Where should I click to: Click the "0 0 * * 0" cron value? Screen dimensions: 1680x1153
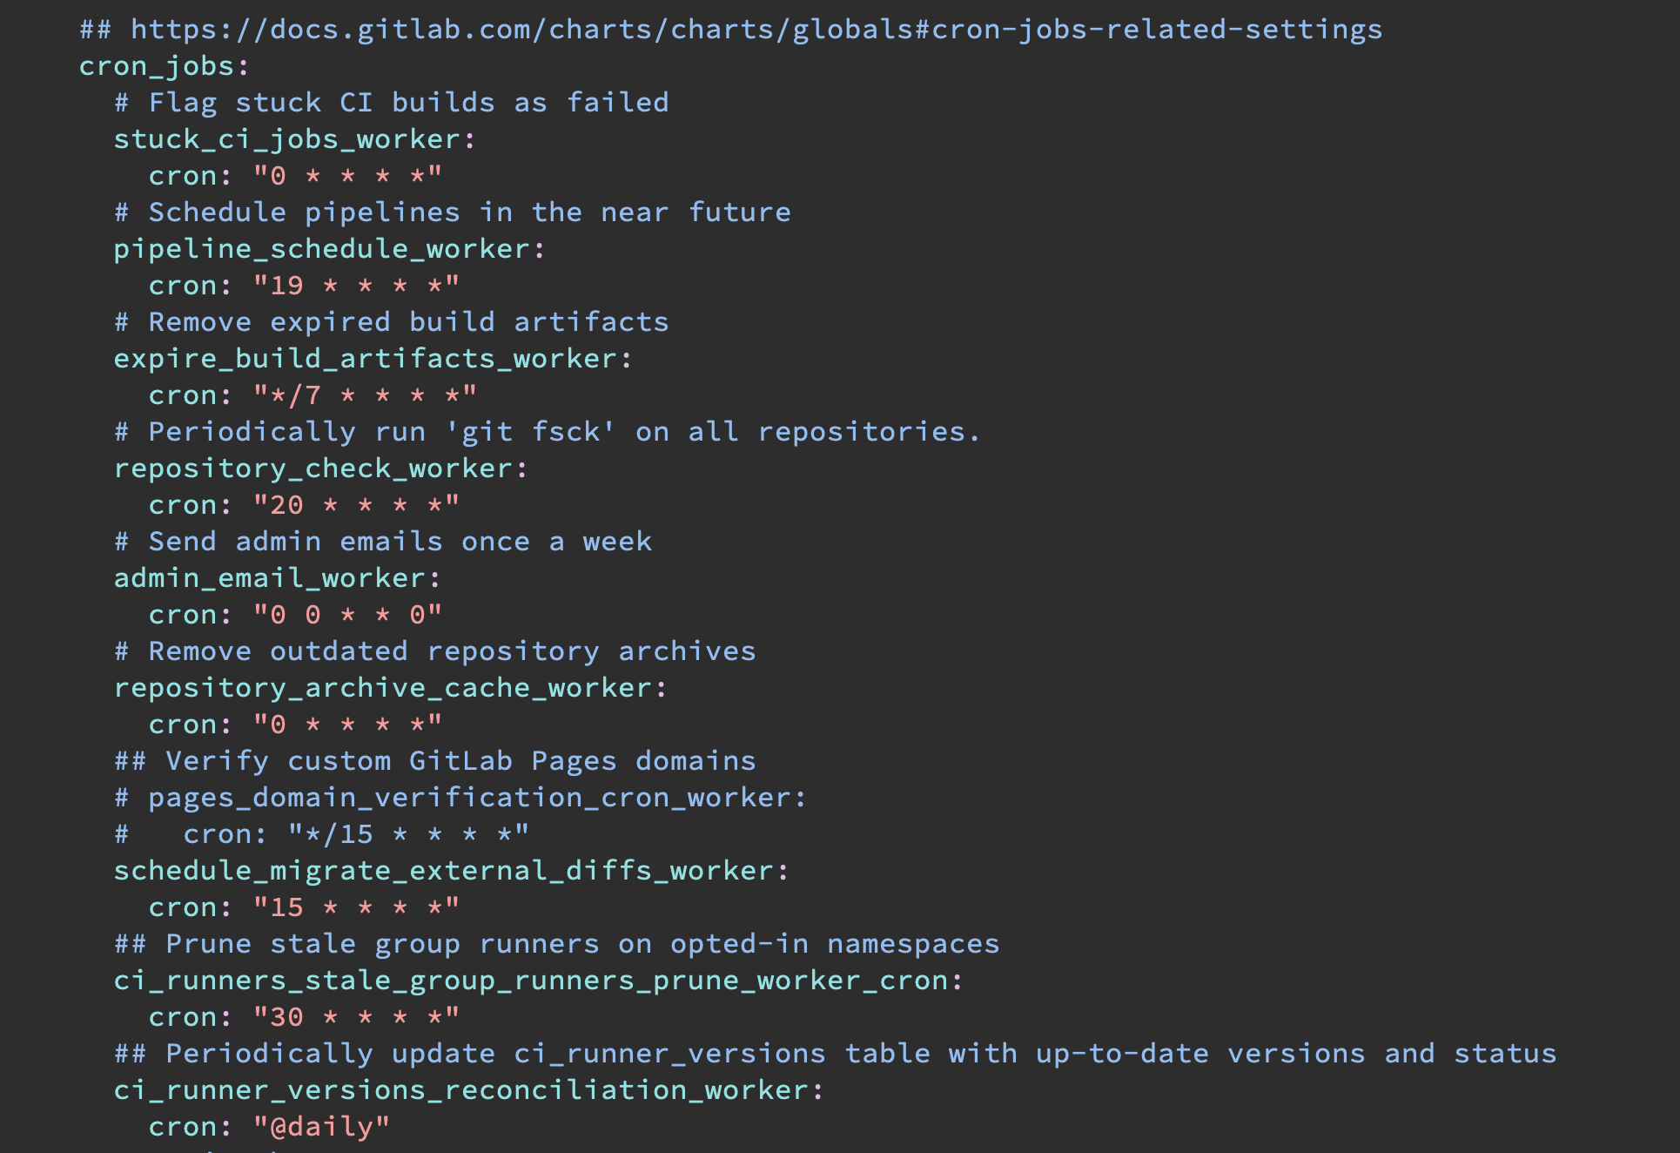[x=347, y=615]
